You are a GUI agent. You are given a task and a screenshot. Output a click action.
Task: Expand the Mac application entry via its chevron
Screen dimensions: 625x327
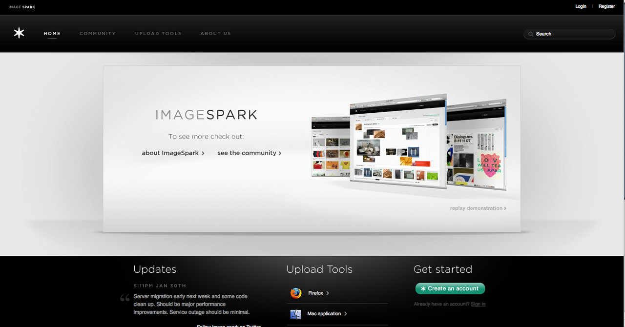[x=345, y=314]
